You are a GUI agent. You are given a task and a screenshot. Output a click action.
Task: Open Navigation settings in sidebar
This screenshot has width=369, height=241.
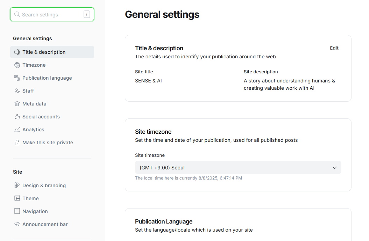[x=35, y=211]
